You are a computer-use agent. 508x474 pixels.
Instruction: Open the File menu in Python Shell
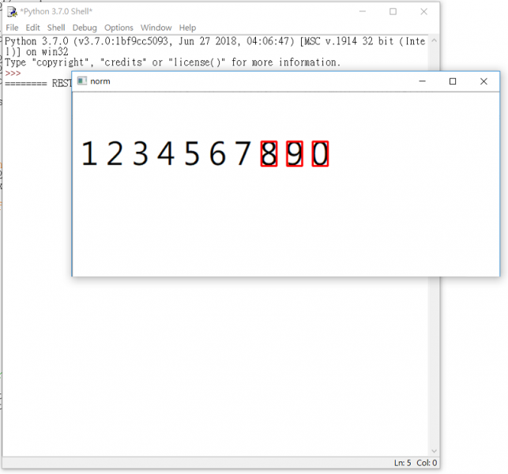(12, 28)
